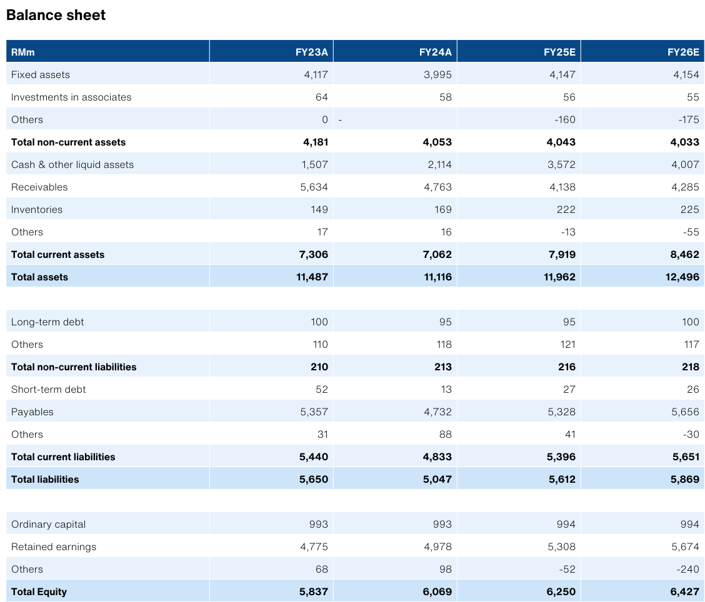Image resolution: width=705 pixels, height=602 pixels.
Task: Click the Balance sheet heading
Action: point(56,16)
